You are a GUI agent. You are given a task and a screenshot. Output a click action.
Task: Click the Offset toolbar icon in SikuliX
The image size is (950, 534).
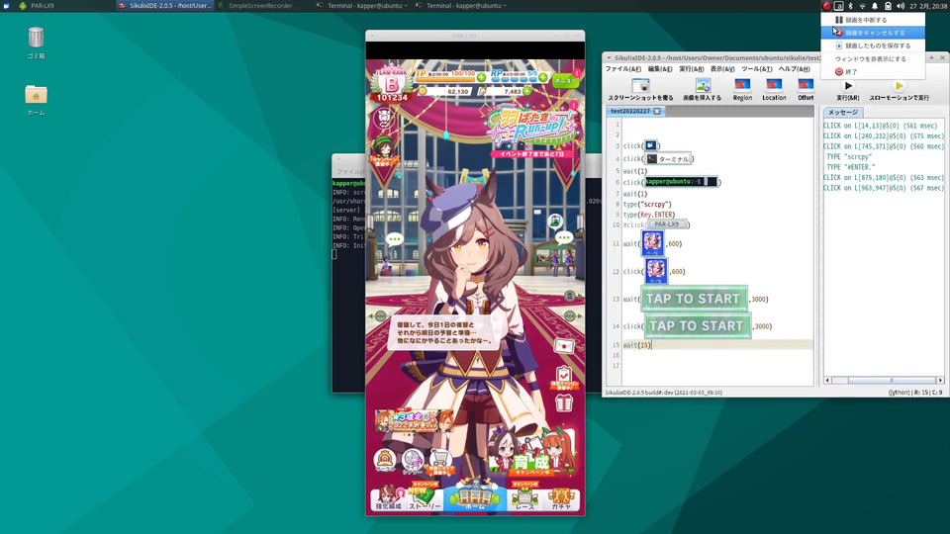806,85
